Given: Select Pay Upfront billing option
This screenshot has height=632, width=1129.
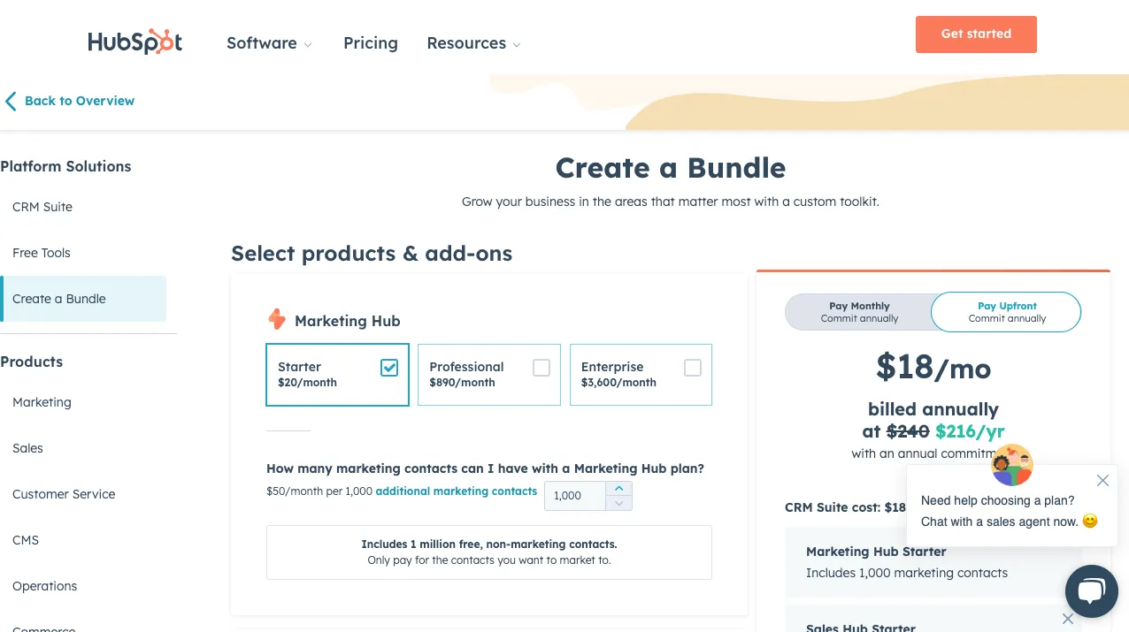Looking at the screenshot, I should pos(1007,312).
